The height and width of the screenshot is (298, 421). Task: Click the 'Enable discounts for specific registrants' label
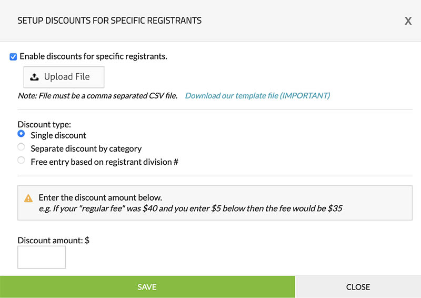click(93, 56)
